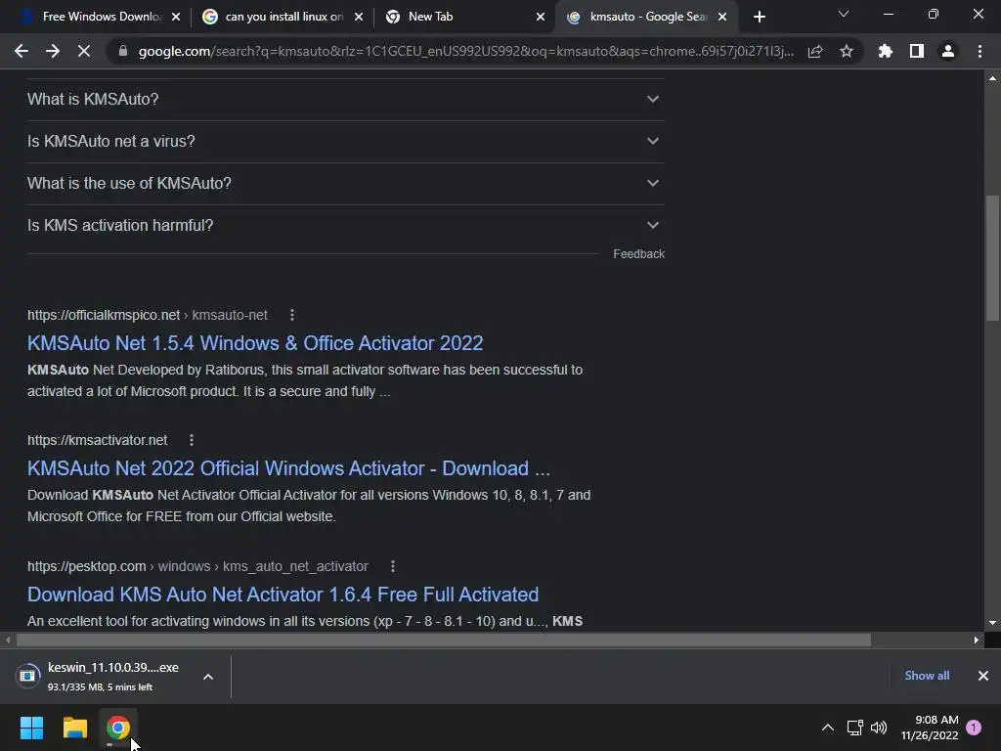Click the https://officialkmspico.net URL text
The height and width of the screenshot is (751, 1001).
click(104, 315)
